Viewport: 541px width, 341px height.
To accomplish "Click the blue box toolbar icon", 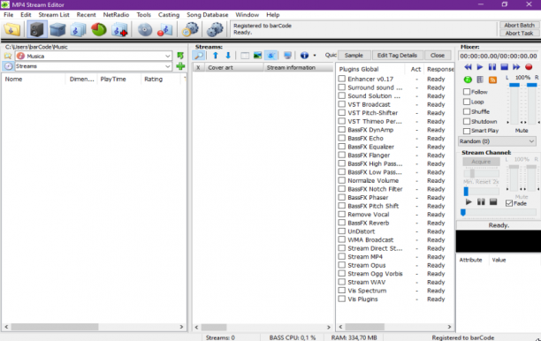I will coord(57,30).
